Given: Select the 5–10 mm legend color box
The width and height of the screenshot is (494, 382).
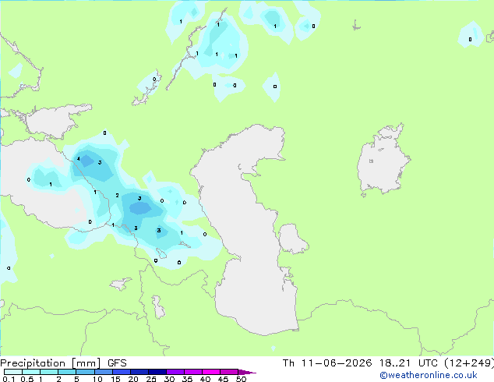Looking at the screenshot, I should coord(86,372).
